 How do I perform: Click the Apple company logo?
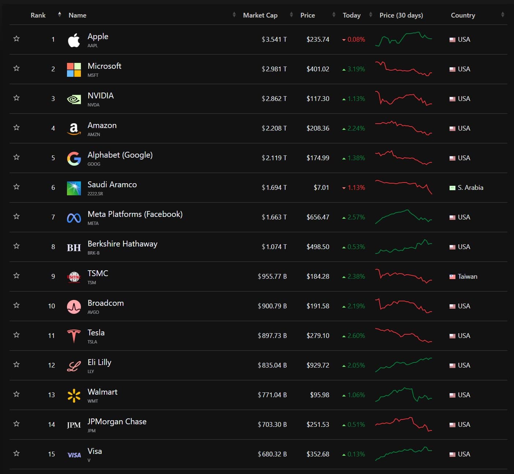pos(74,40)
